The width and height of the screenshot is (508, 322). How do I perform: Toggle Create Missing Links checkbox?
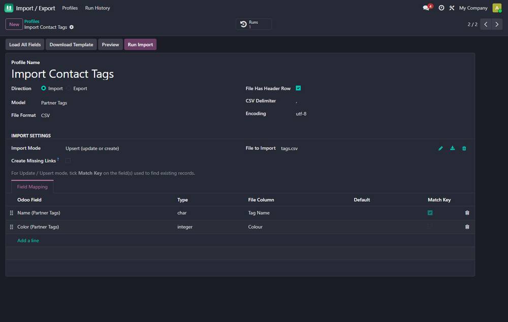coord(68,161)
